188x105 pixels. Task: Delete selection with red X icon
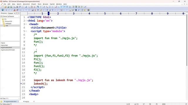click(x=34, y=7)
